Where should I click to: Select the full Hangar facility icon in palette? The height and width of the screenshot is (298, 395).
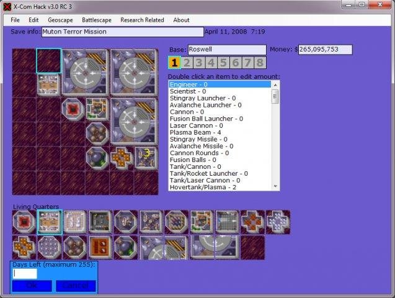164,247
